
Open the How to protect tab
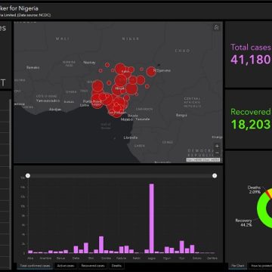[261, 266]
